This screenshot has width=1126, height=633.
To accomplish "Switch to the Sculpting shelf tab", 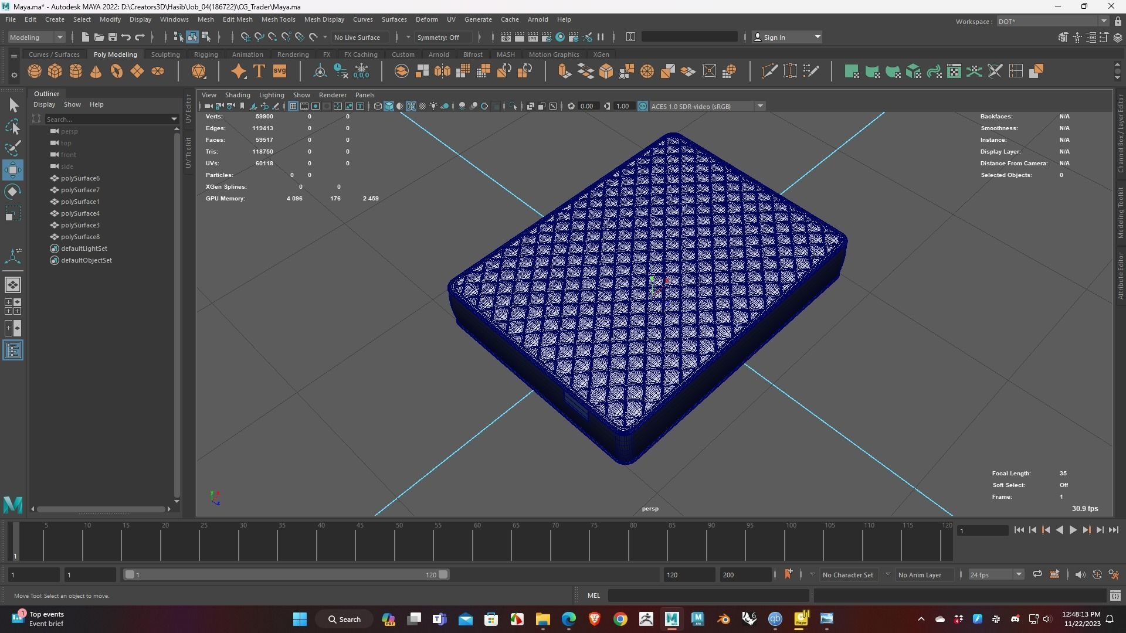I will pyautogui.click(x=165, y=55).
